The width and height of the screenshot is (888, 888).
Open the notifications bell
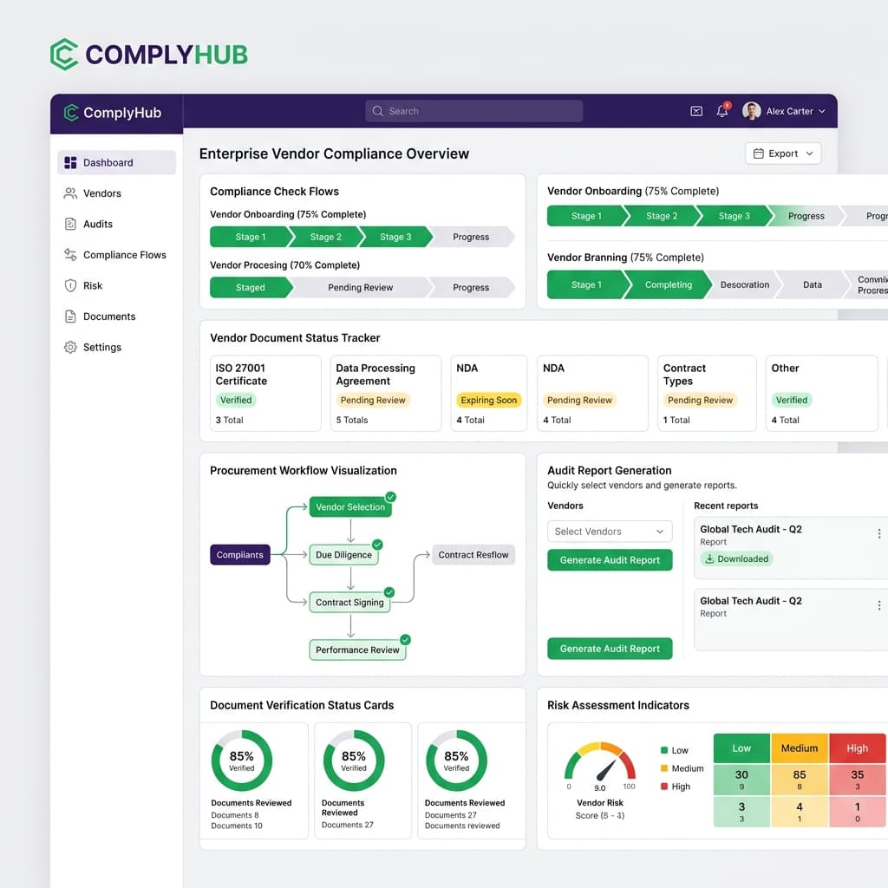(722, 111)
